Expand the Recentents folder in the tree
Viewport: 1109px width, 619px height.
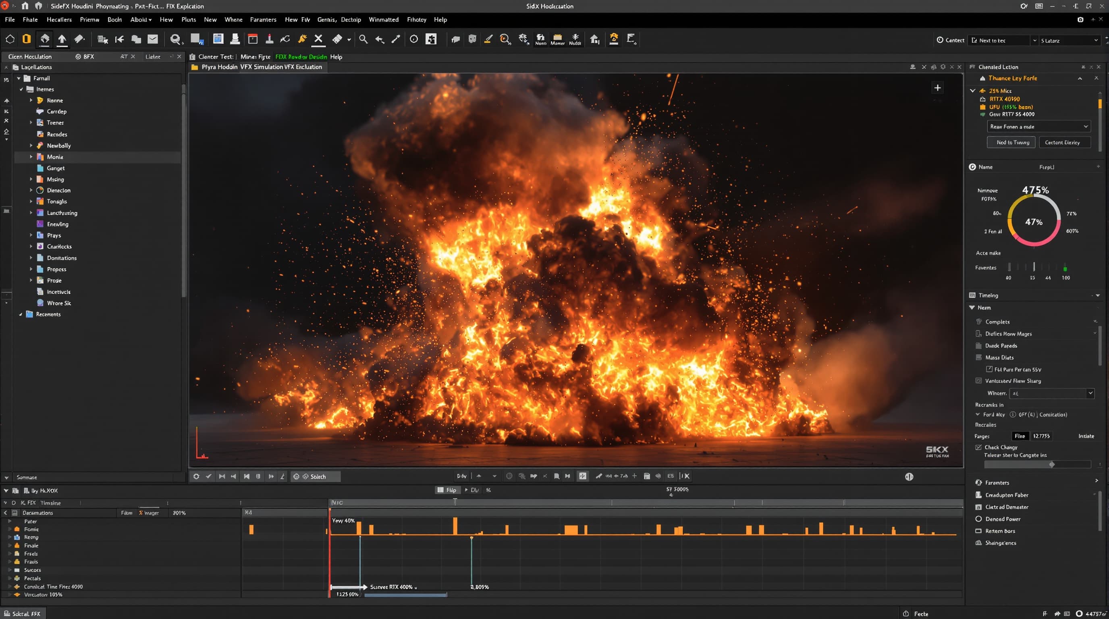(x=21, y=314)
